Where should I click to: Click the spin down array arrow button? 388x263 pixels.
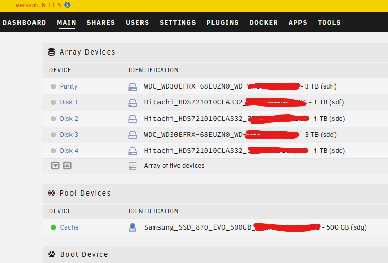pyautogui.click(x=56, y=166)
